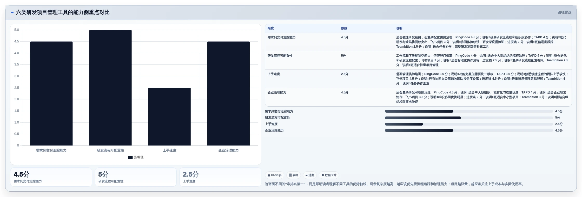Viewport: 582px width, 197px height.
Task: Click the description for 企业治理能力 row
Action: pyautogui.click(x=482, y=97)
